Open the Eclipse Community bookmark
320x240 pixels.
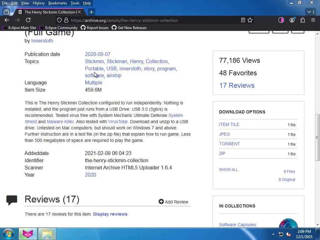(58, 28)
